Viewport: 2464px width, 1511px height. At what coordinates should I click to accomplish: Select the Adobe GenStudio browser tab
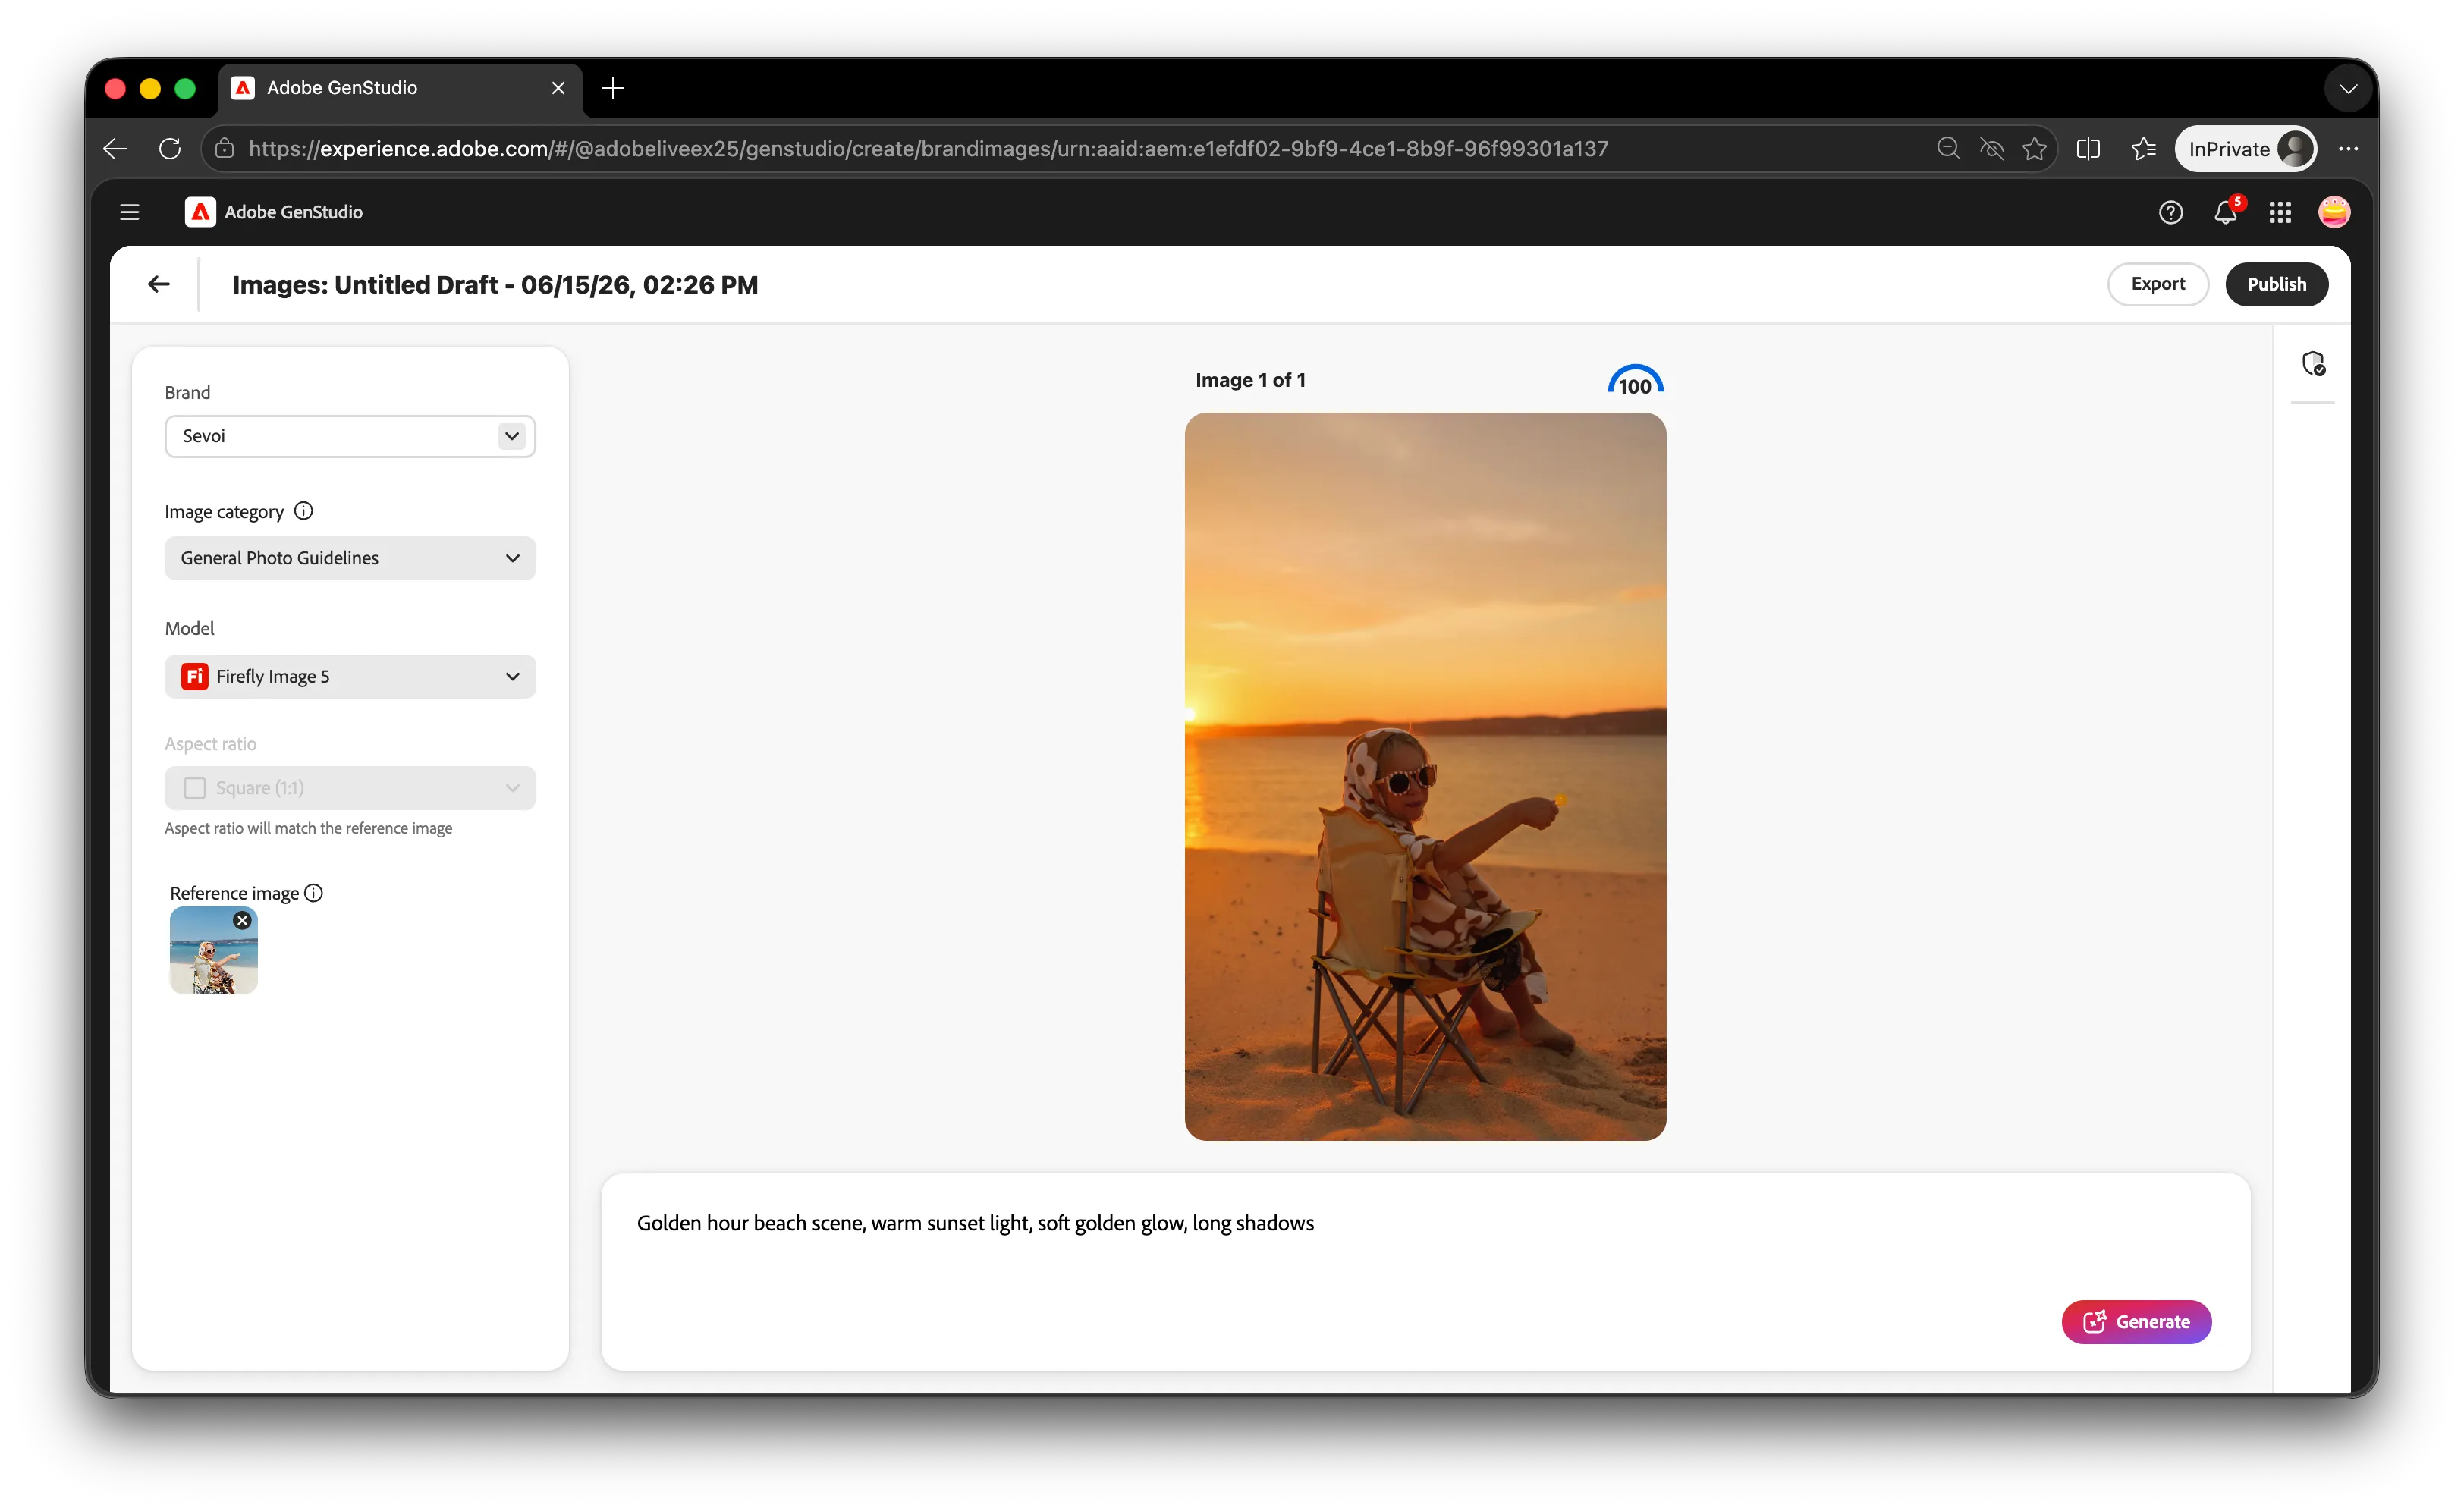(x=401, y=88)
